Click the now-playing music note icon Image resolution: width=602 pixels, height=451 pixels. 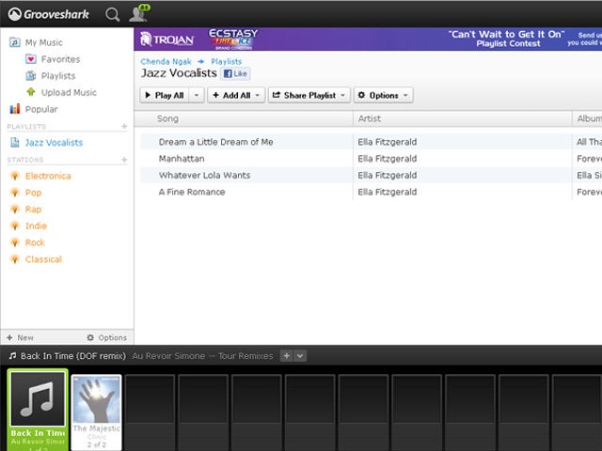click(x=12, y=356)
